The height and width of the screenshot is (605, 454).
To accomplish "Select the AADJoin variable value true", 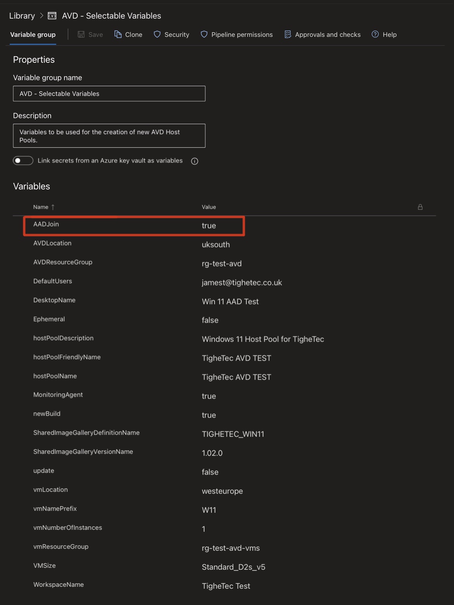I will [209, 226].
